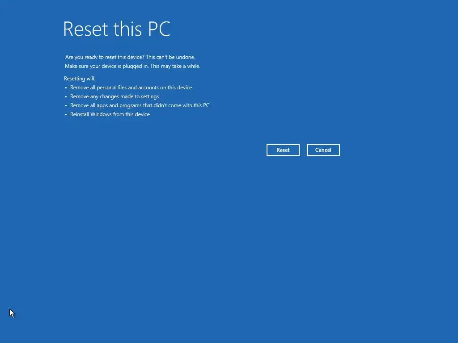This screenshot has width=458, height=343.
Task: Click "this PC" ending the third bullet
Action: tap(201, 105)
